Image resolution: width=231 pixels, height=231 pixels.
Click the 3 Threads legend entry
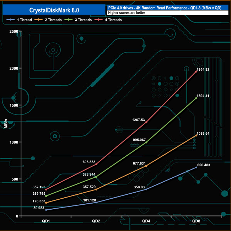[78, 20]
